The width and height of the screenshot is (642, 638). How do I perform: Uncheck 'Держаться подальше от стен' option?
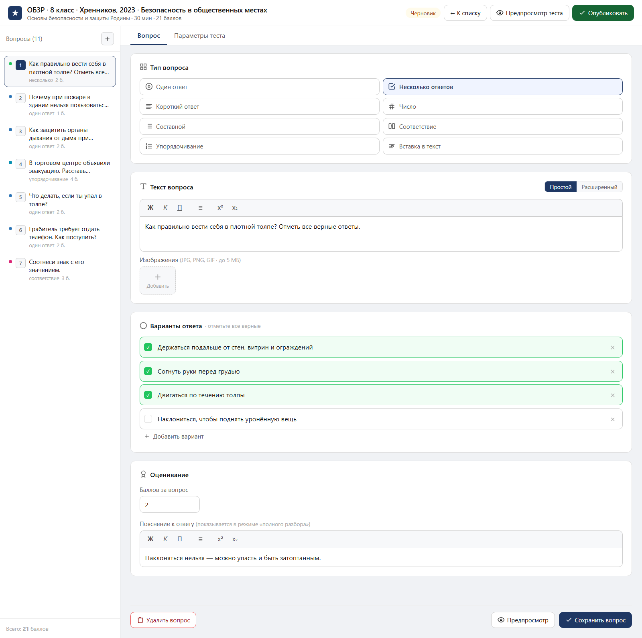click(x=148, y=347)
